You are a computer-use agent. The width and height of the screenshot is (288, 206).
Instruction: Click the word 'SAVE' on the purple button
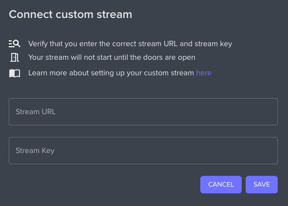point(262,185)
